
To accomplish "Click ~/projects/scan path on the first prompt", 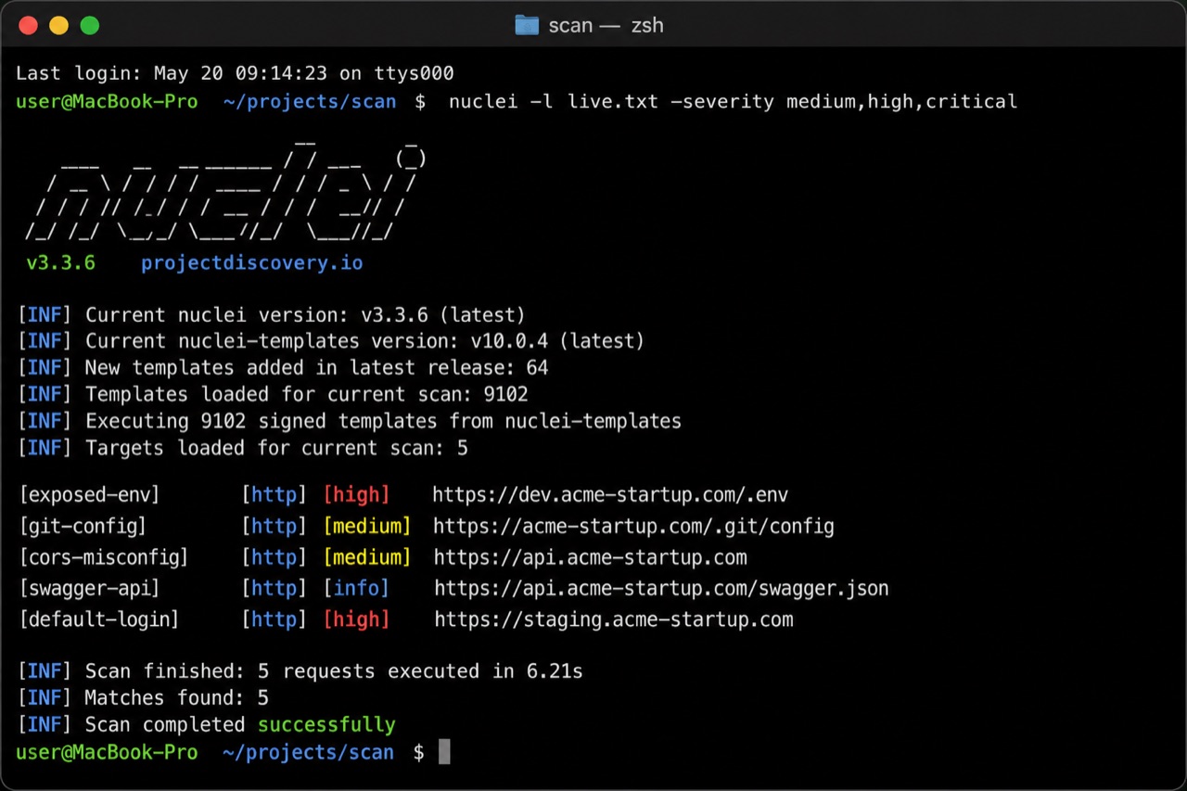I will tap(309, 101).
